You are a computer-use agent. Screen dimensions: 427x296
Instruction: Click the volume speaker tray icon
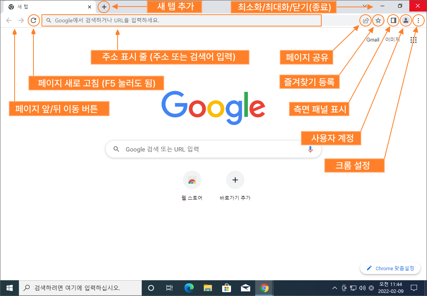coord(362,288)
